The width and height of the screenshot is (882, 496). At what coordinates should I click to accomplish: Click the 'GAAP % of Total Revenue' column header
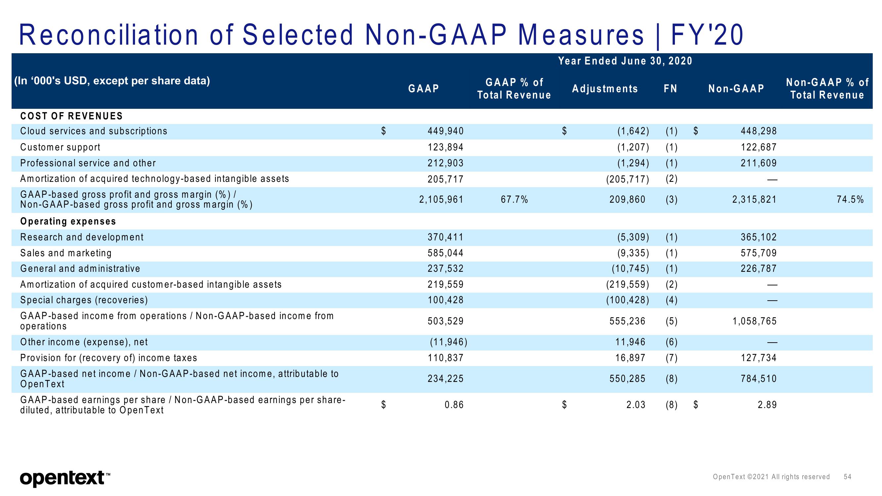514,88
